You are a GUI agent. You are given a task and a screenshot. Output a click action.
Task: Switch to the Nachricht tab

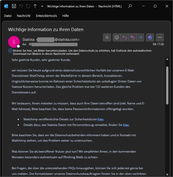[24, 16]
